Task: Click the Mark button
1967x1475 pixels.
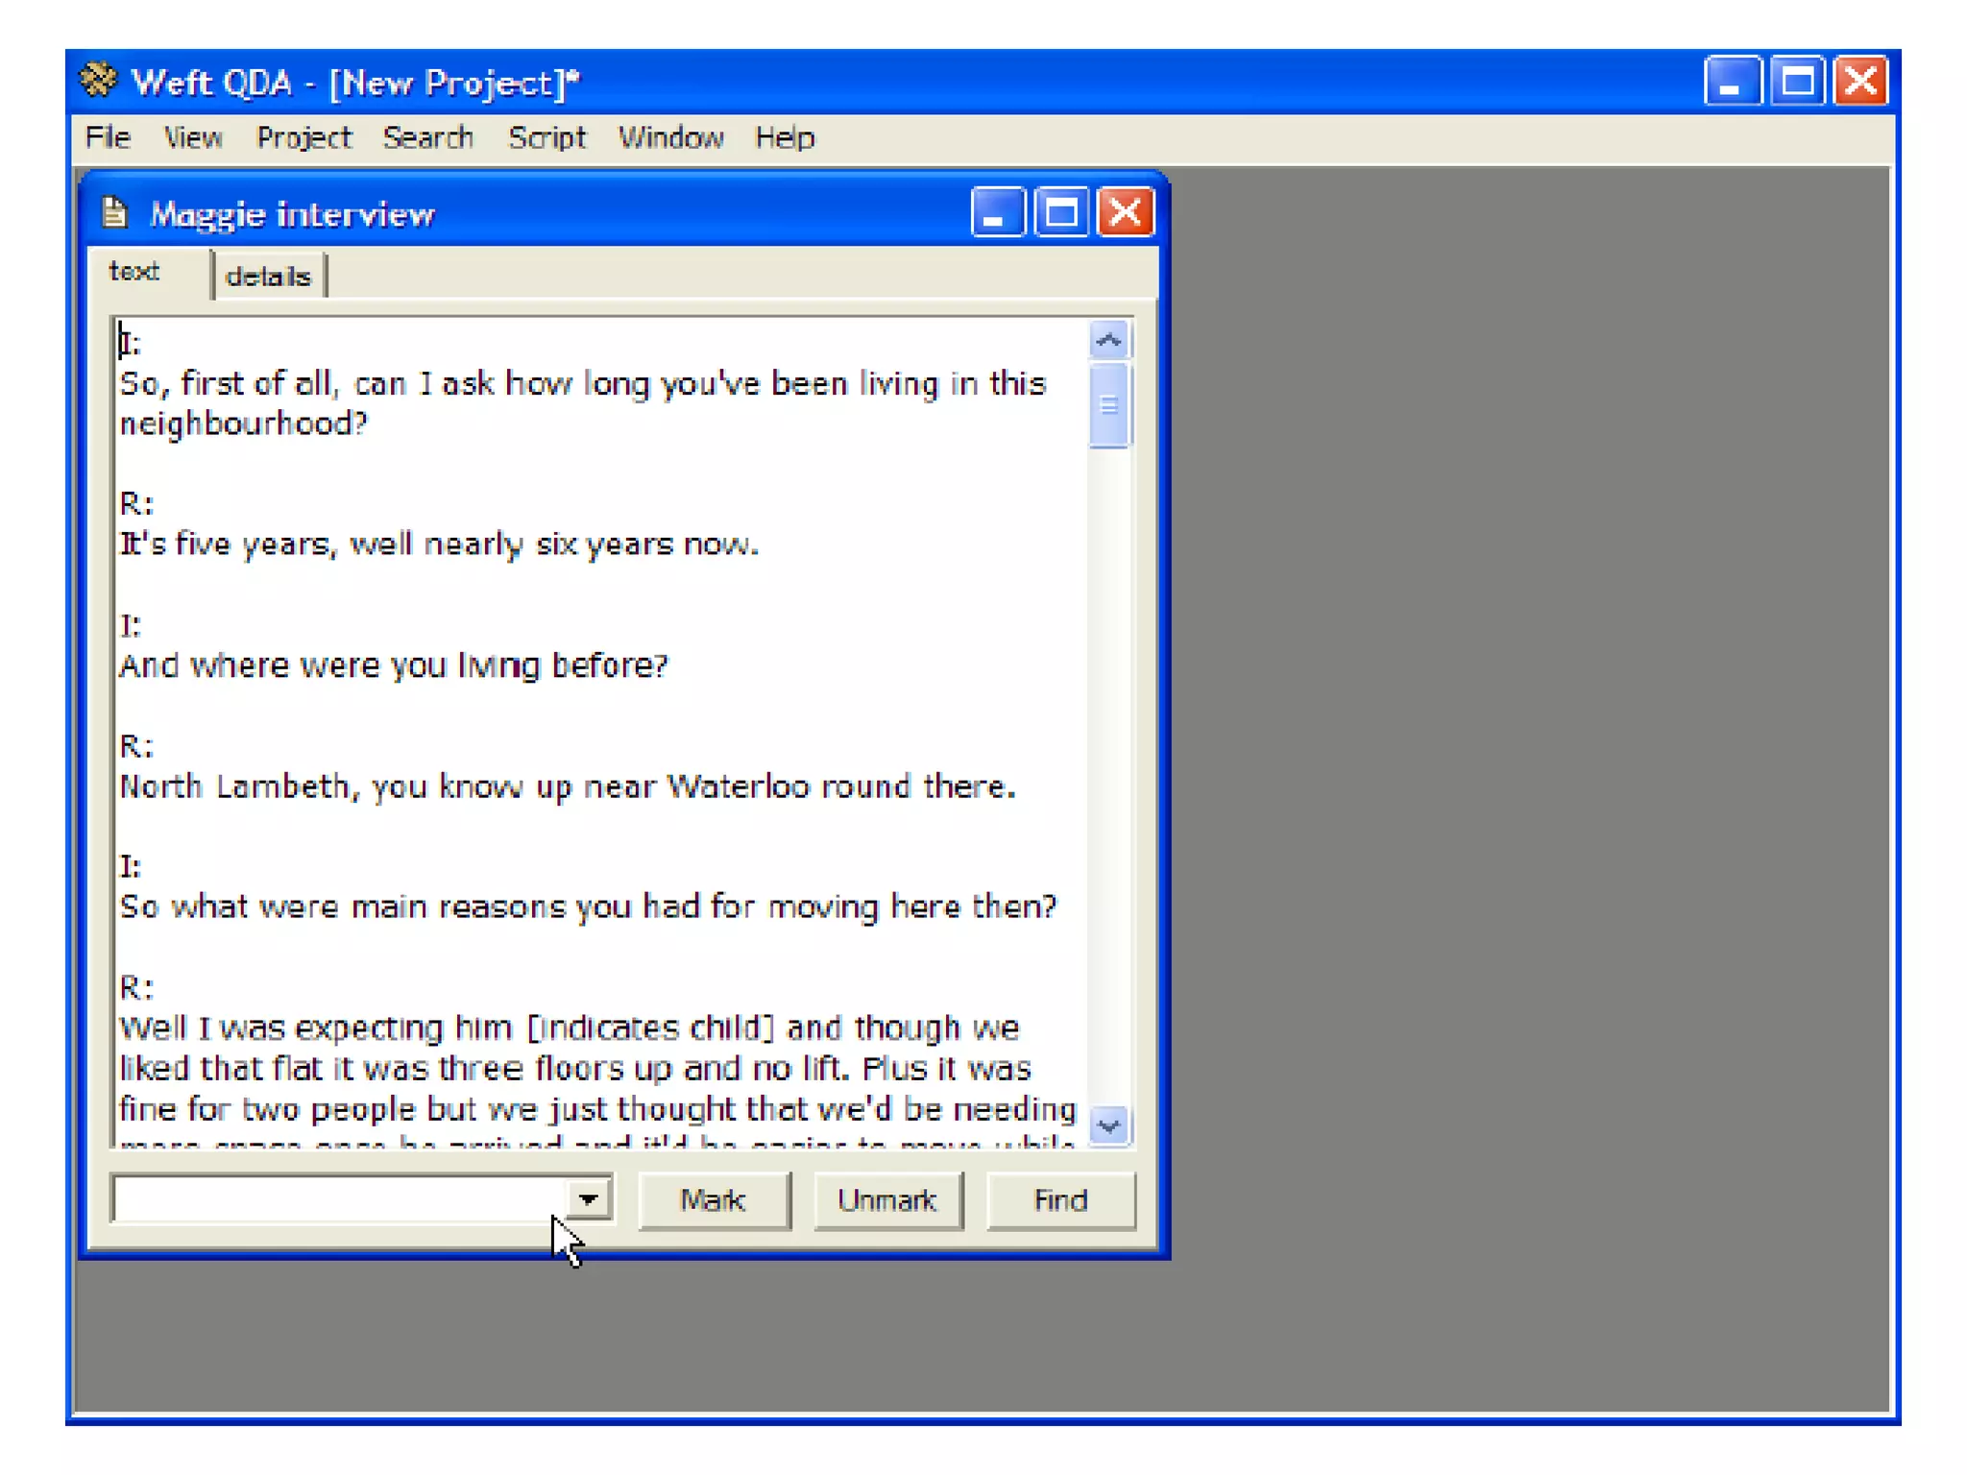Action: point(714,1199)
